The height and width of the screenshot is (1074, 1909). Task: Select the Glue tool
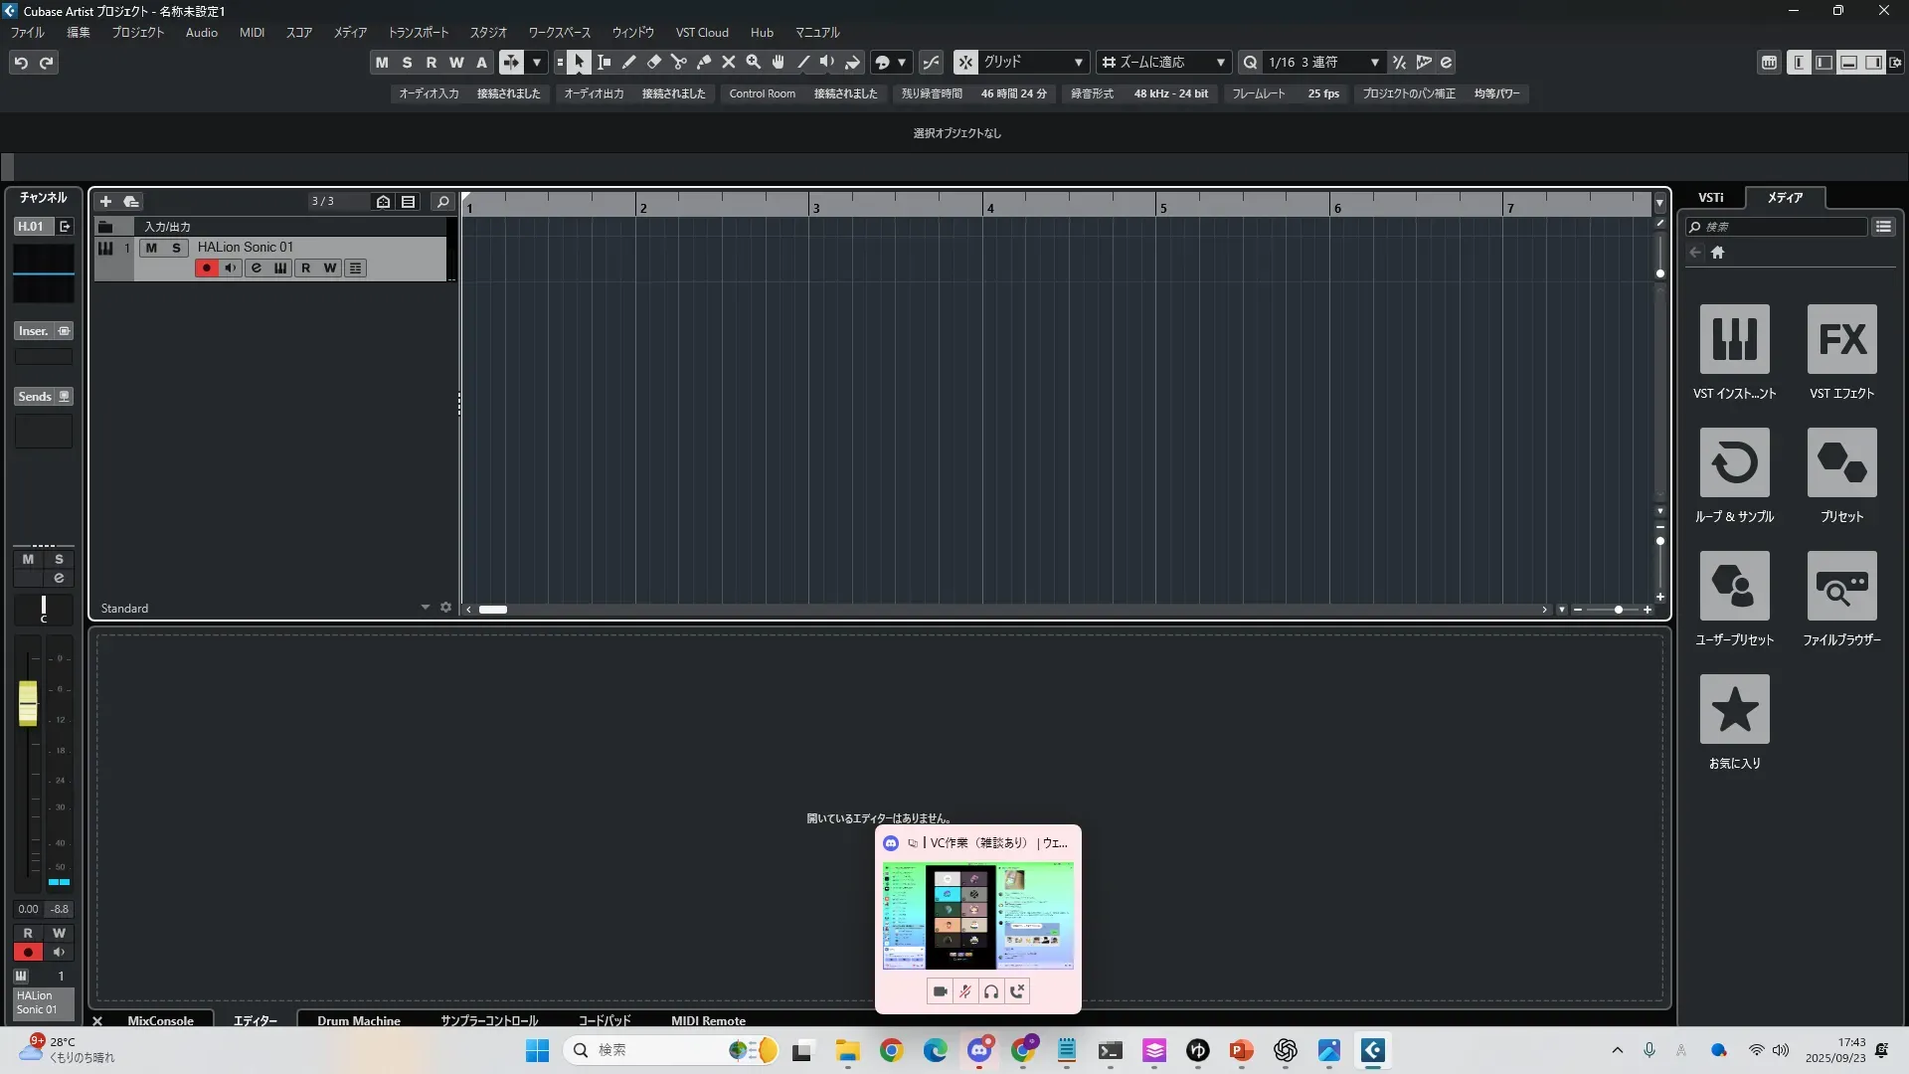click(703, 63)
